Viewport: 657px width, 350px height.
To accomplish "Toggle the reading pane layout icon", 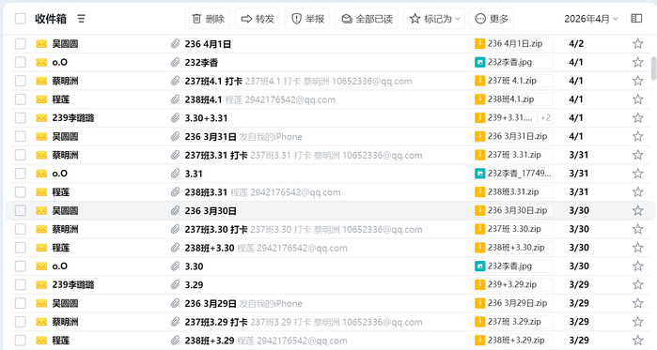I will [x=636, y=19].
